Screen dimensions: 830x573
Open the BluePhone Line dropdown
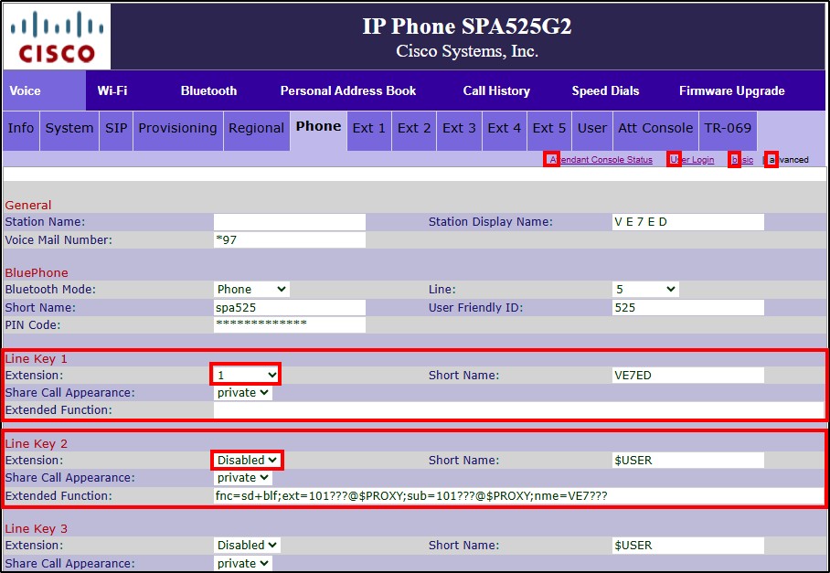pos(645,290)
